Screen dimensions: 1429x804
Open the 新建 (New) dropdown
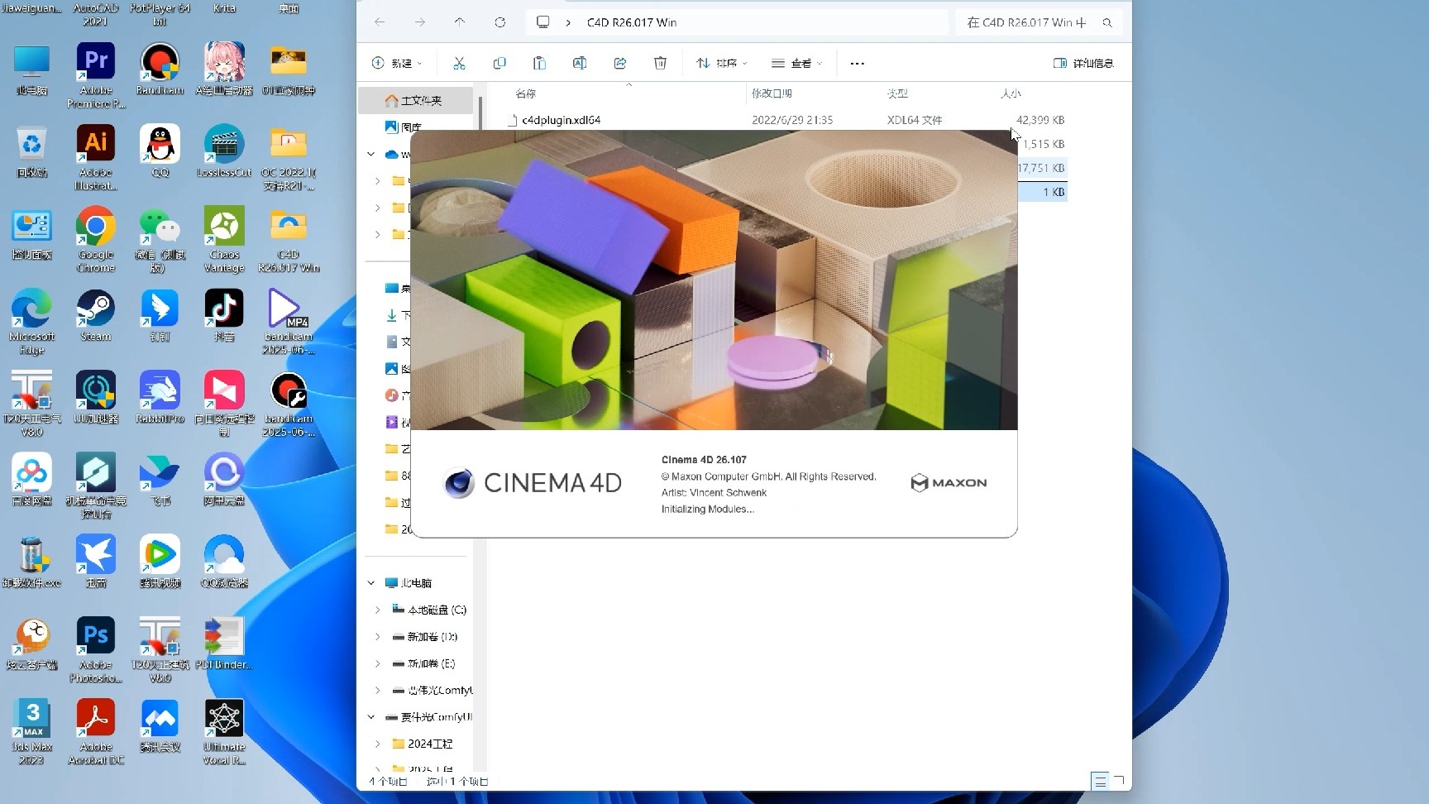tap(397, 63)
